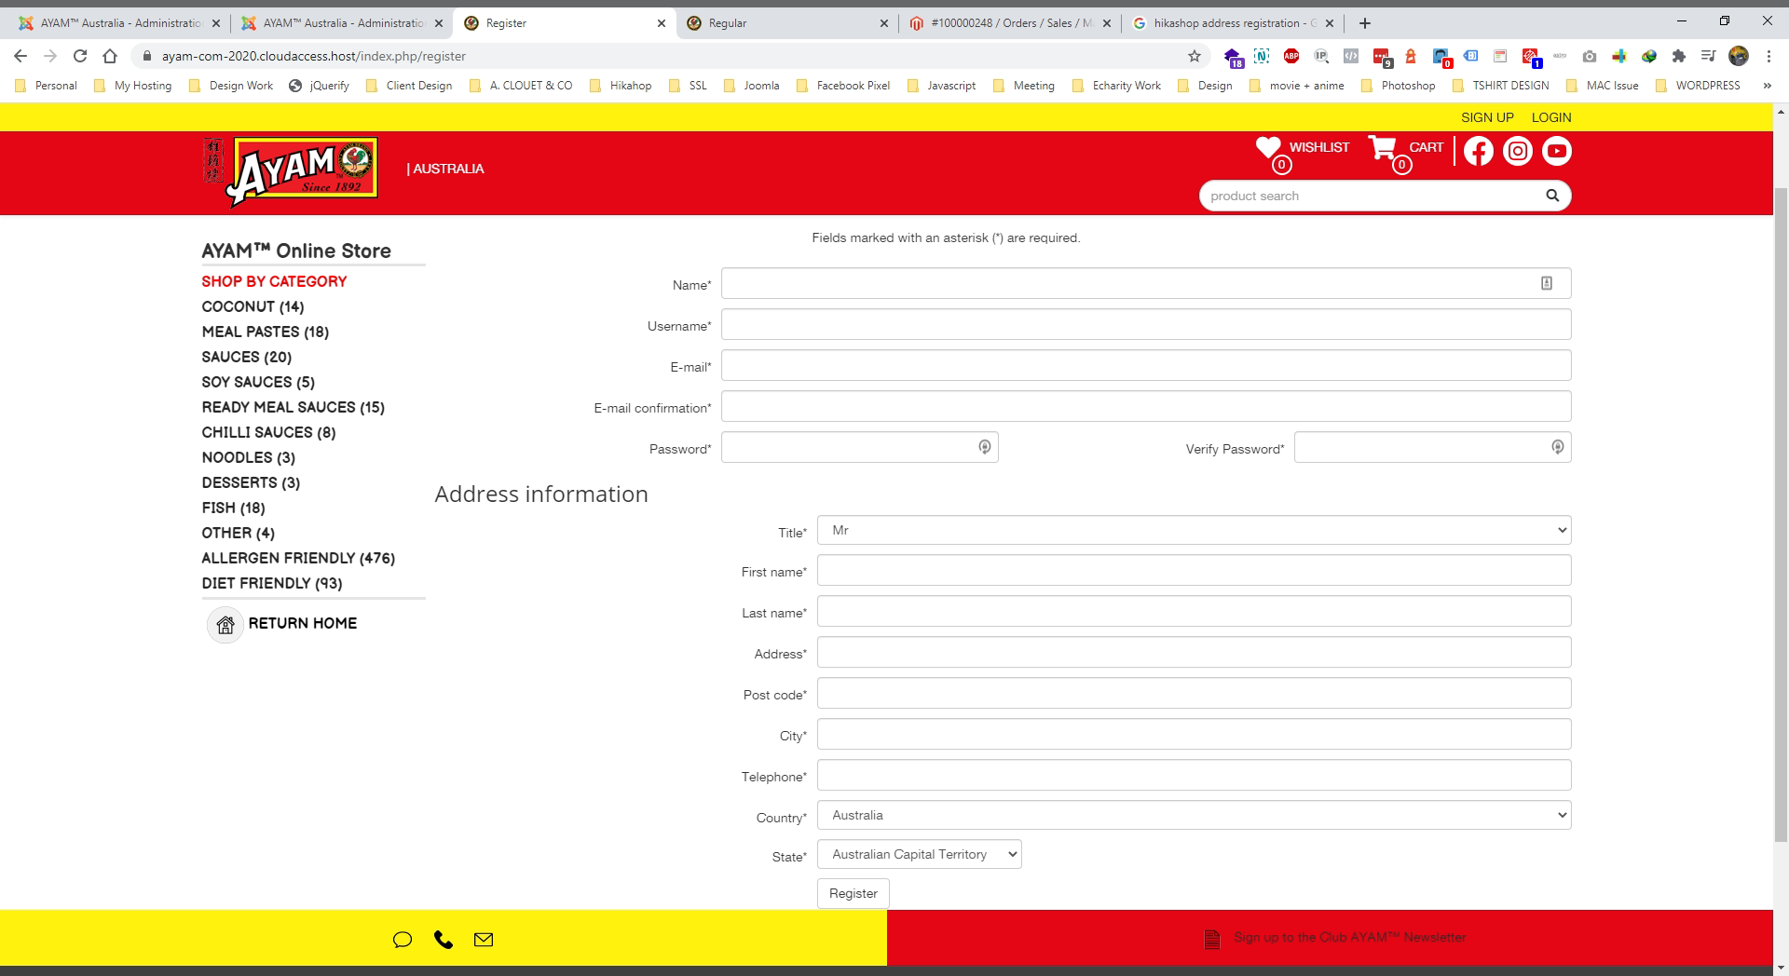
Task: Open the browser home page
Action: click(110, 56)
